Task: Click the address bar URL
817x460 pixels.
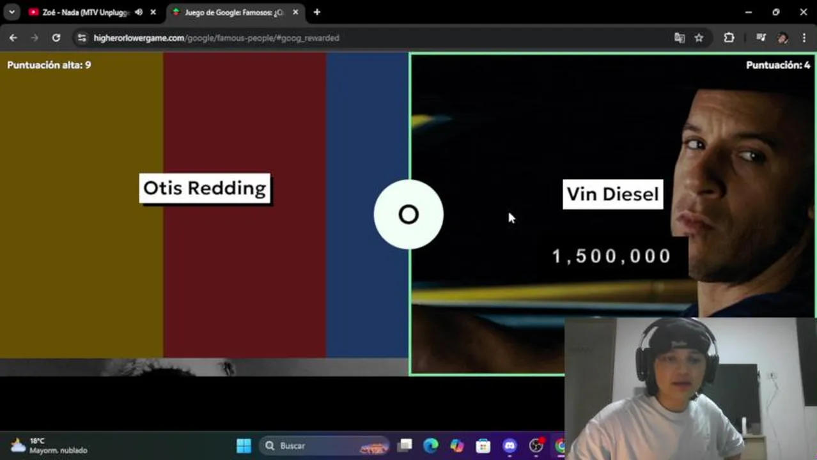Action: (x=216, y=38)
